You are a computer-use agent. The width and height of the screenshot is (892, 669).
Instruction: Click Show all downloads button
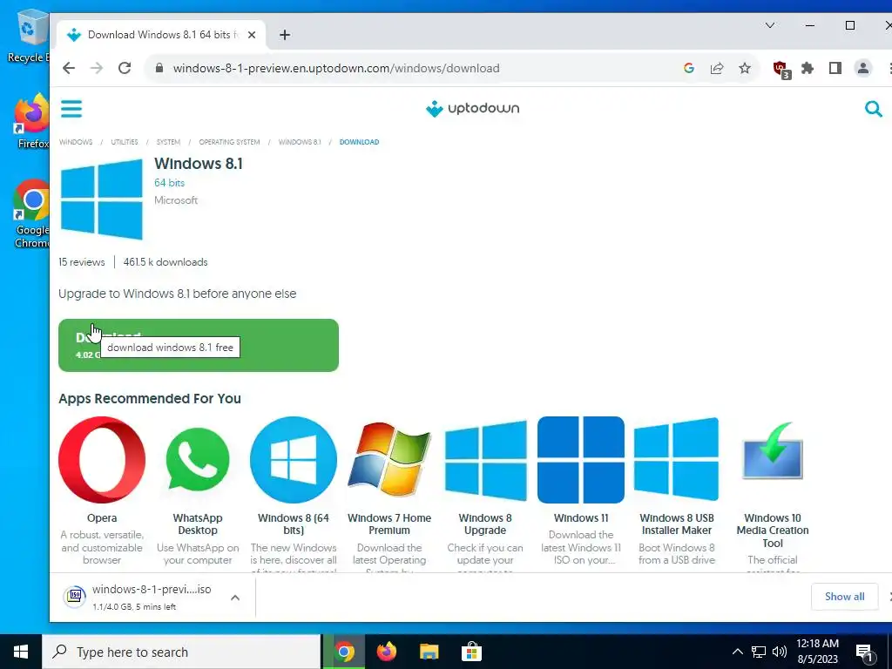tap(844, 596)
